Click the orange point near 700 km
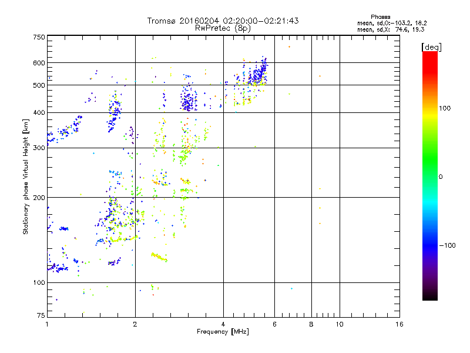 coord(289,47)
